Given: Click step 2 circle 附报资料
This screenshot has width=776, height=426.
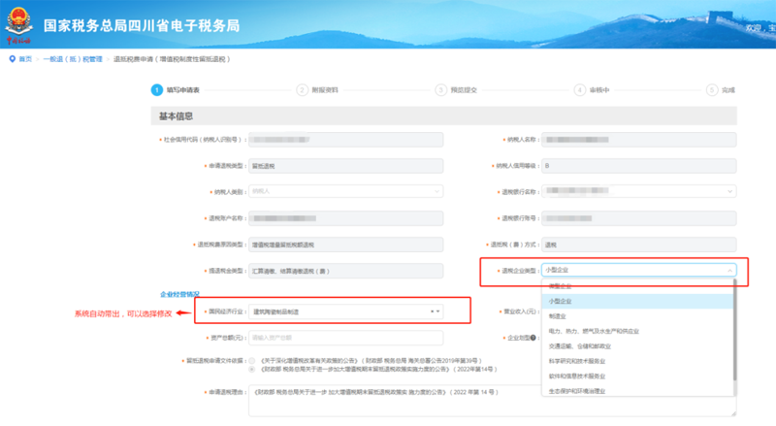Looking at the screenshot, I should click(302, 89).
